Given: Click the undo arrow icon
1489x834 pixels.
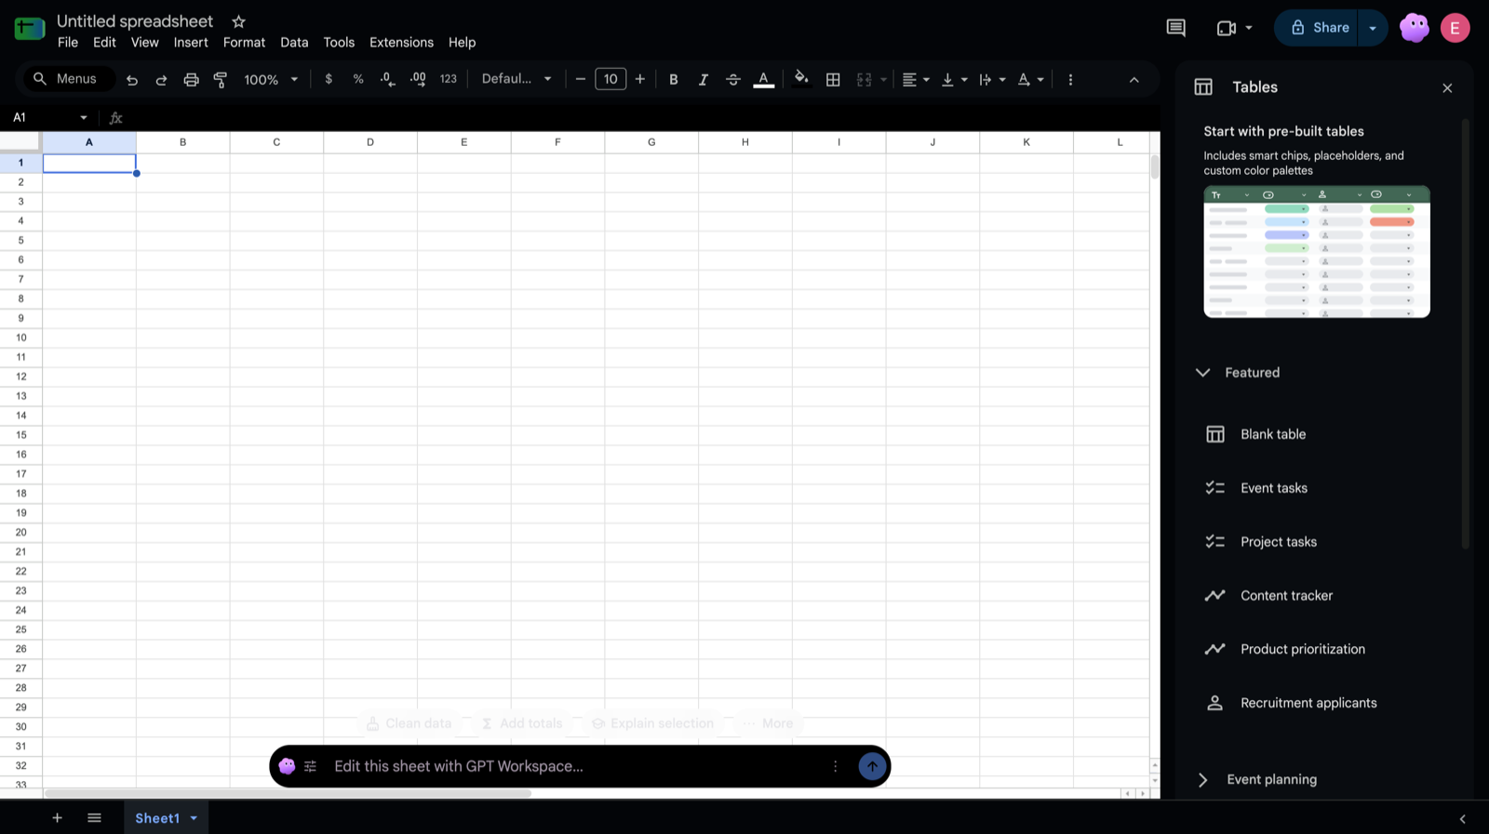Looking at the screenshot, I should [x=132, y=80].
